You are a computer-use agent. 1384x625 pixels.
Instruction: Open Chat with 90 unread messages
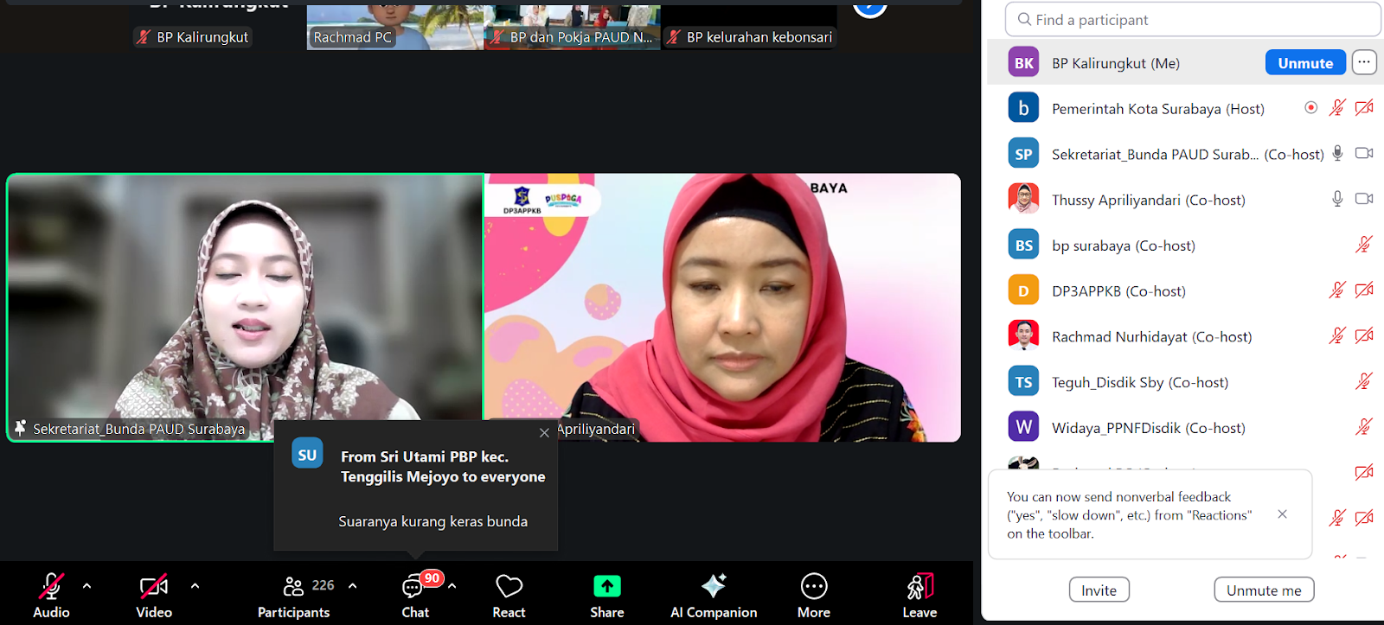pyautogui.click(x=414, y=587)
